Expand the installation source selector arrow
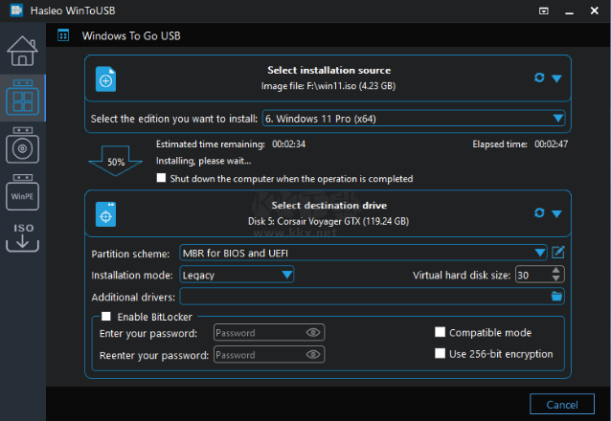The width and height of the screenshot is (611, 421). point(556,78)
